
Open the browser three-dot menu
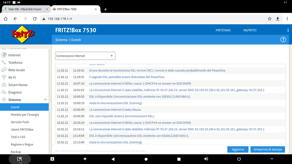click(287, 19)
